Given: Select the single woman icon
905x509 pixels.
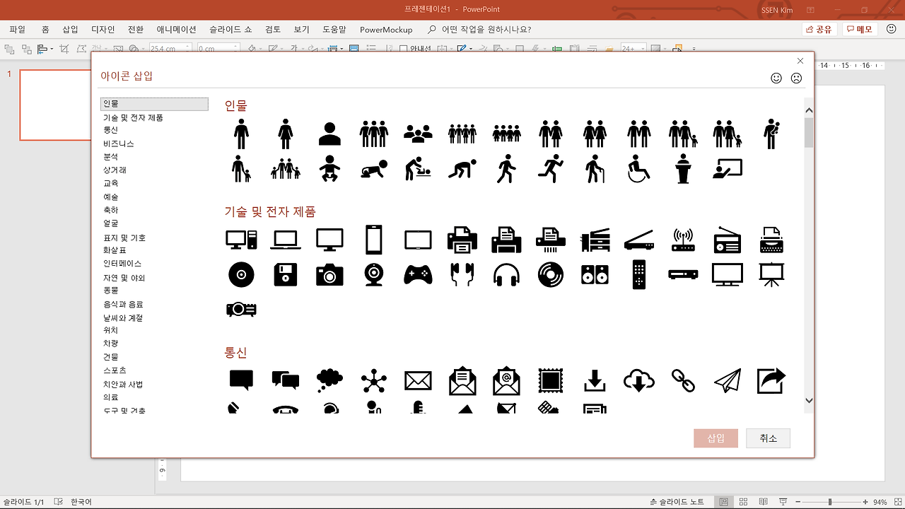Looking at the screenshot, I should click(286, 133).
